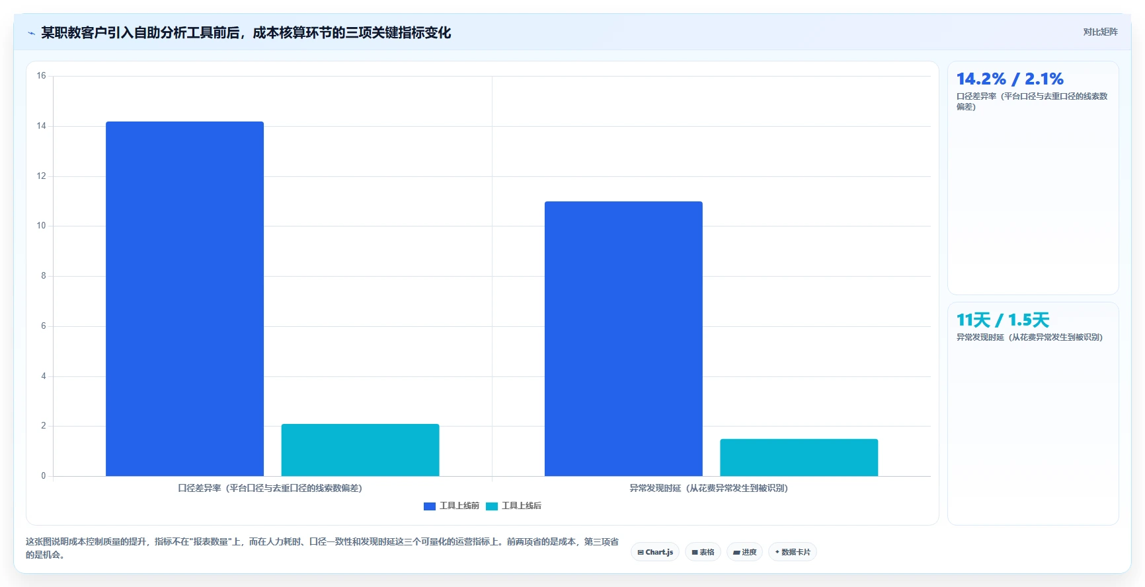
Task: Click the Chart.js tag
Action: (655, 552)
